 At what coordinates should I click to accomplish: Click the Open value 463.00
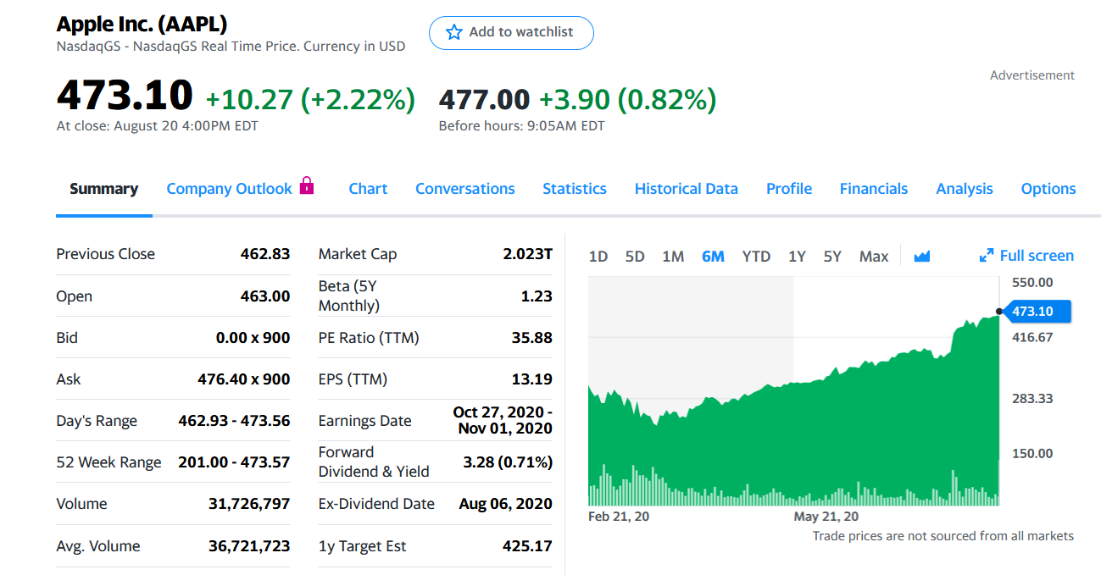click(265, 296)
